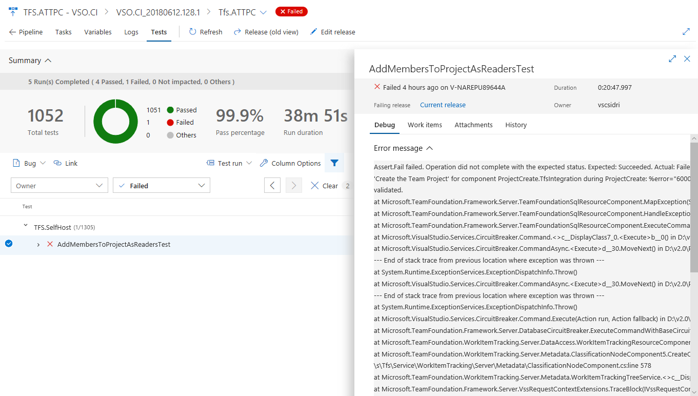Viewport: 698px width, 396px height.
Task: Switch to Work items tab
Action: point(425,125)
